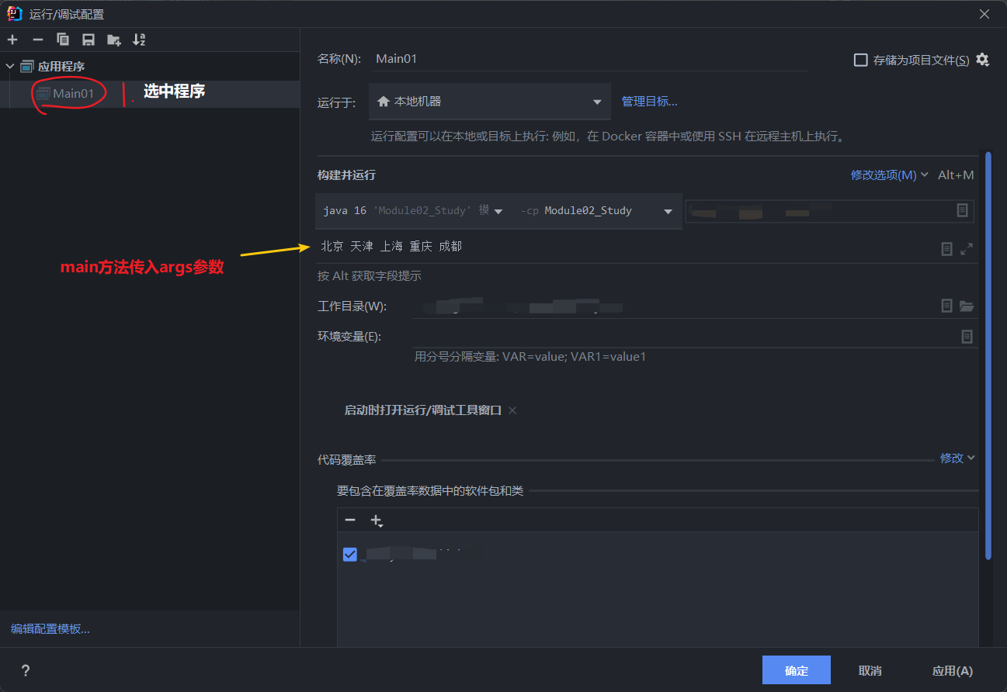Click the 环境变量 input field
Screen dimensions: 1007x692
(x=685, y=337)
